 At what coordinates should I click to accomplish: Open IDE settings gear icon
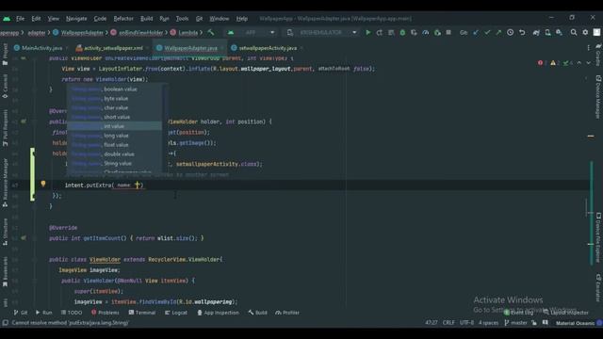[585, 33]
